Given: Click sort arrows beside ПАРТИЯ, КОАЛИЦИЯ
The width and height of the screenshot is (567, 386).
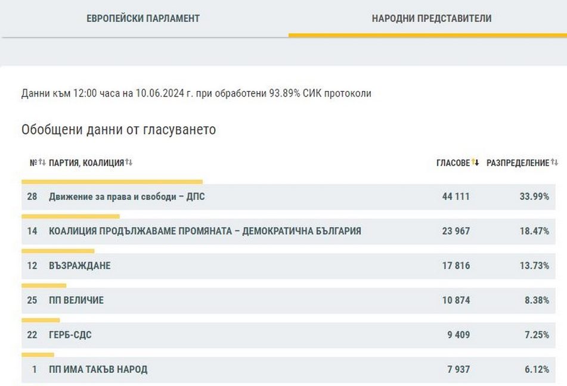Looking at the screenshot, I should pos(129,163).
